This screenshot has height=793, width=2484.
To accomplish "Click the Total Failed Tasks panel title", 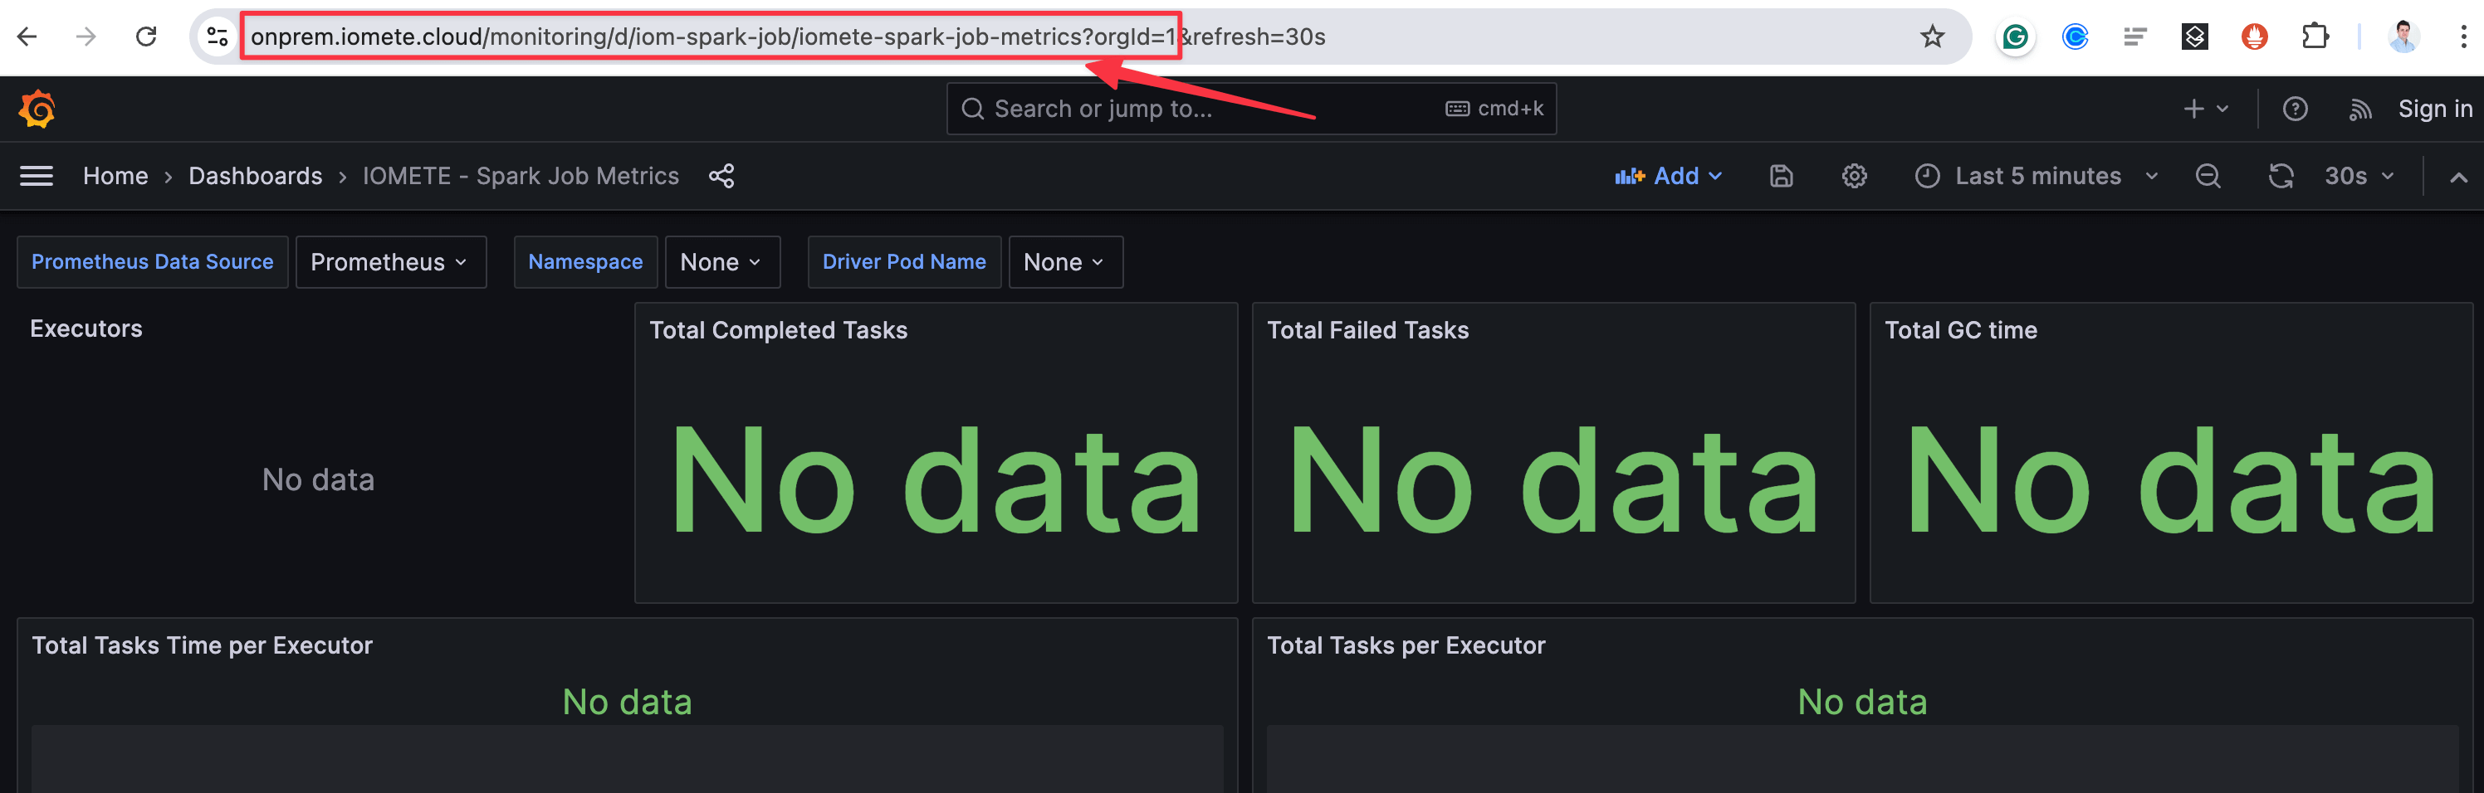I will coord(1367,330).
